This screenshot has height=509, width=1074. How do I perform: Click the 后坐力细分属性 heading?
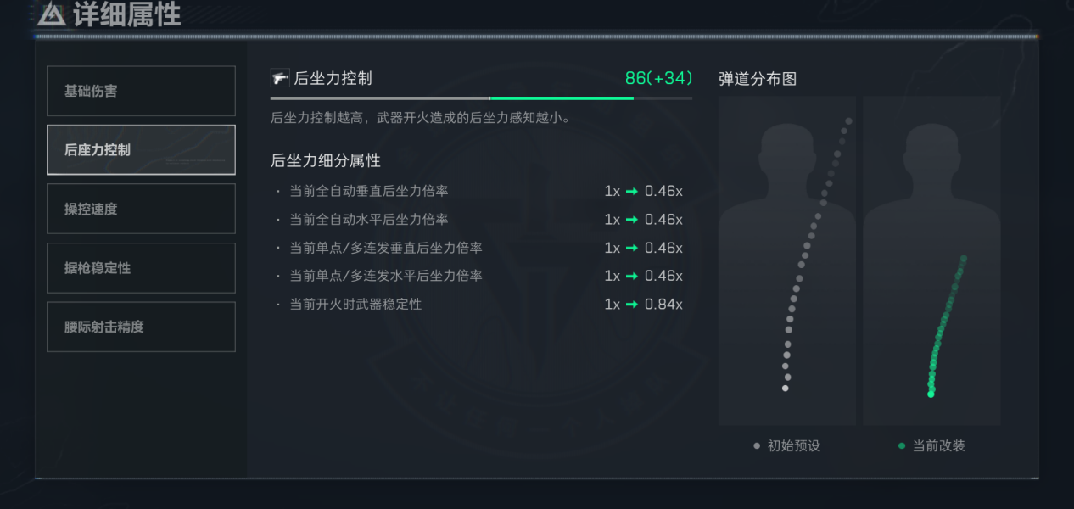click(325, 160)
